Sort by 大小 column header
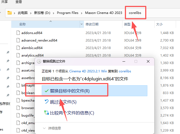The image size is (180, 134). pyautogui.click(x=159, y=24)
